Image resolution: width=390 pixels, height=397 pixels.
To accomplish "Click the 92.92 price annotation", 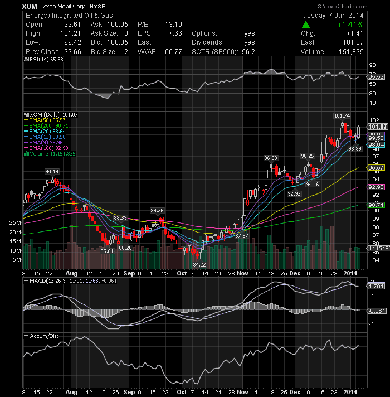I will click(294, 193).
